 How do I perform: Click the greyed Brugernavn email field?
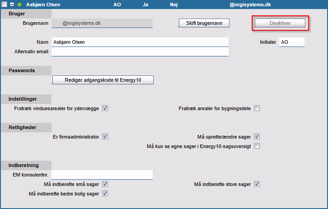coord(102,23)
